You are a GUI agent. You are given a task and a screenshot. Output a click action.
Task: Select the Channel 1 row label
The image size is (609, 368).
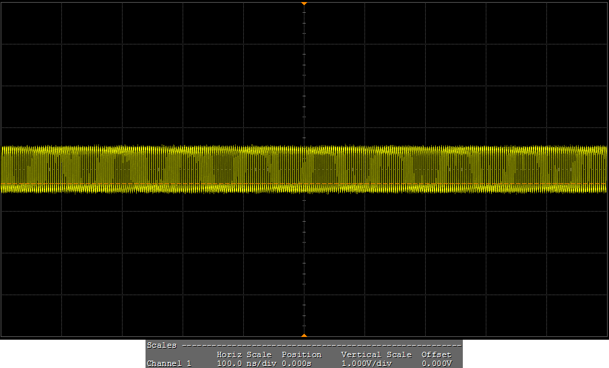169,363
